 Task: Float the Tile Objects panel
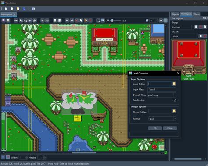(204, 18)
